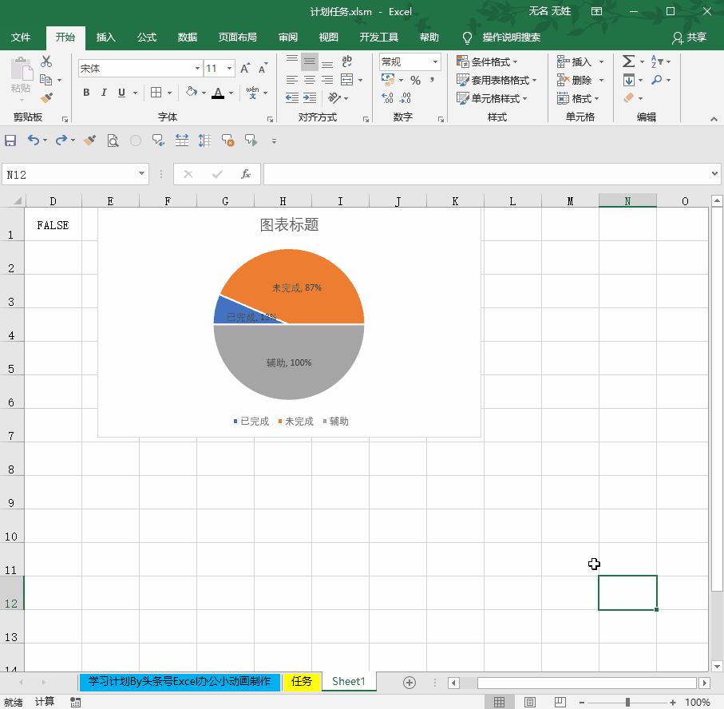
Task: Collapse the ribbon with the chevron
Action: coord(714,119)
